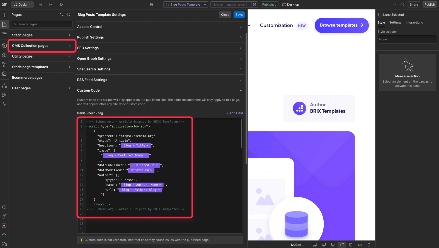This screenshot has height=248, width=439.
Task: Expand the Site Search Settings section
Action: [160, 69]
